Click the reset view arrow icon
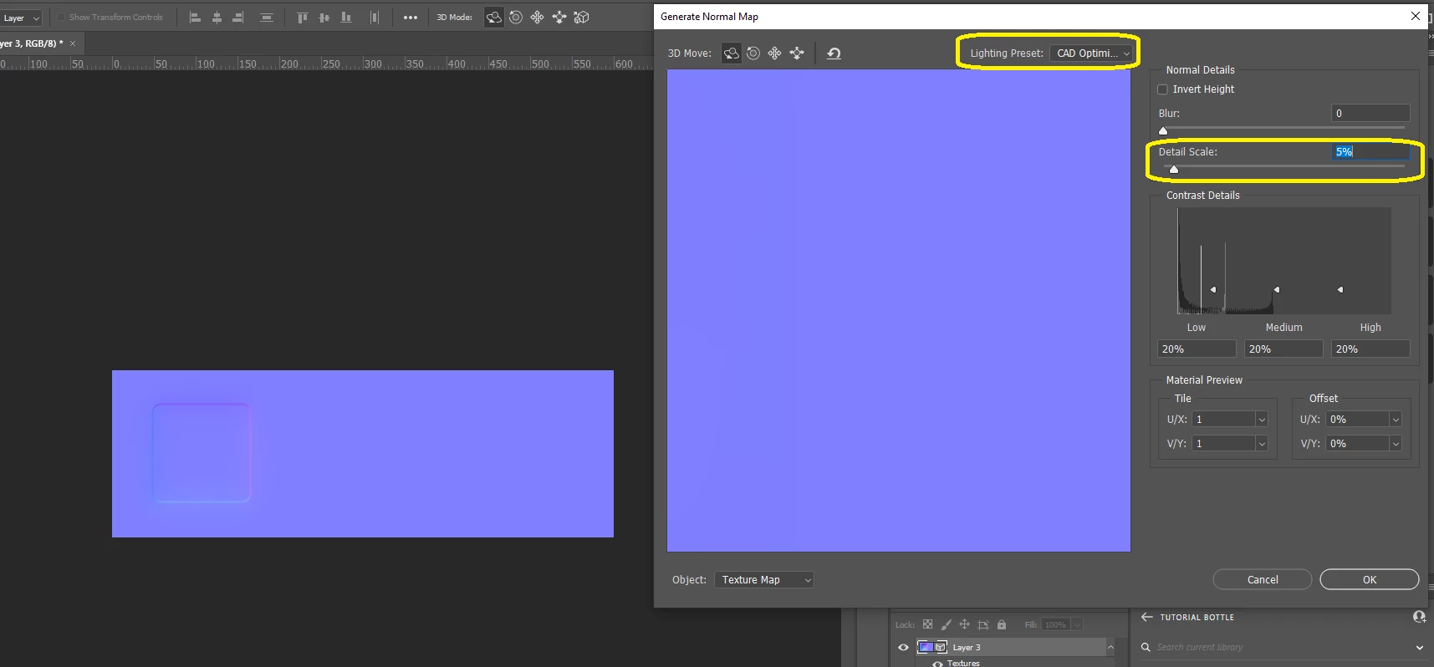This screenshot has height=667, width=1434. point(834,53)
